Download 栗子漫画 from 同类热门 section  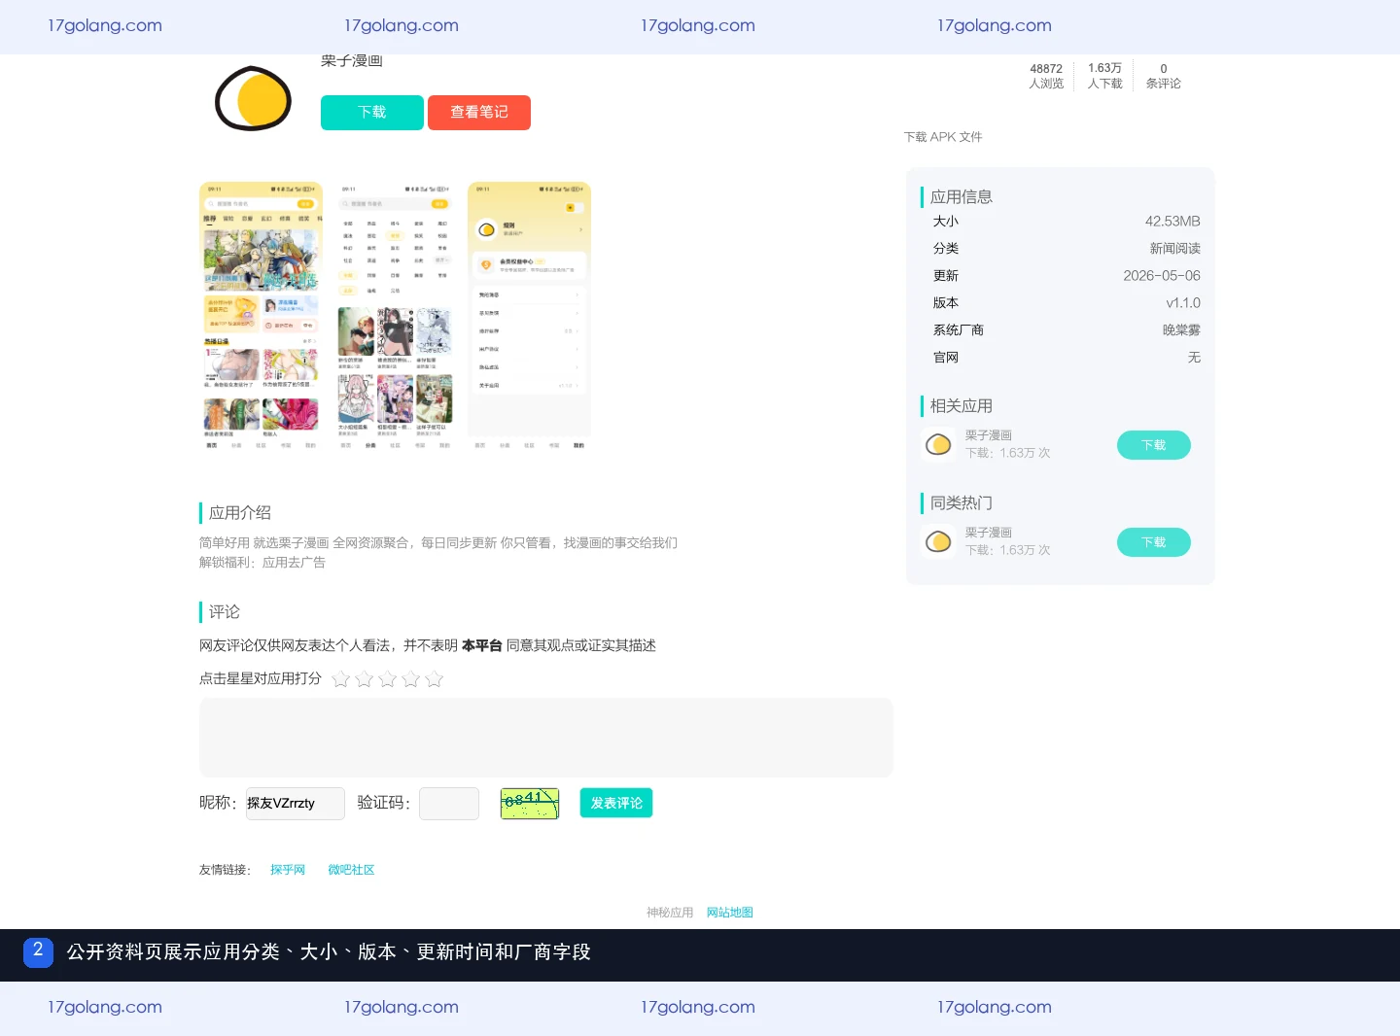[1153, 542]
